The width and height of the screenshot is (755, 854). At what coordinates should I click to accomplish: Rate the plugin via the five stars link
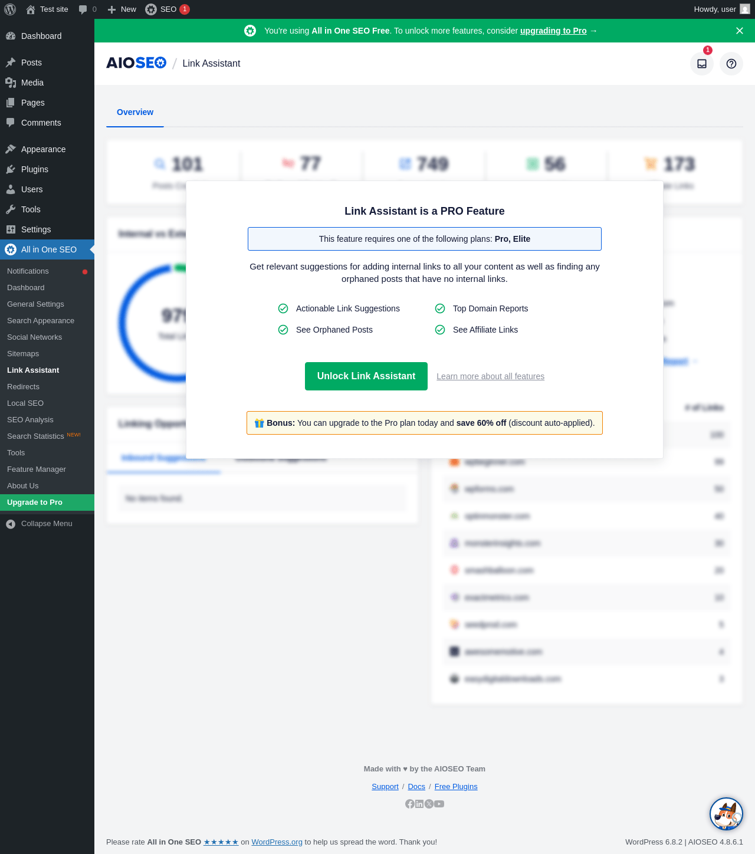pos(221,842)
